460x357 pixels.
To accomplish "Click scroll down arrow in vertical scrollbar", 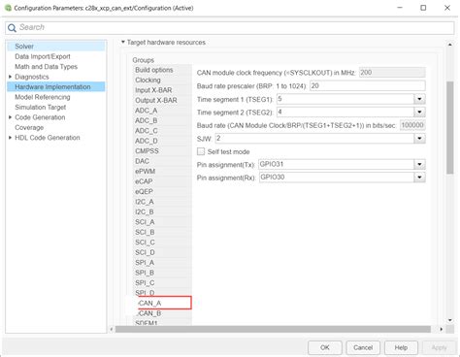I will (450, 320).
